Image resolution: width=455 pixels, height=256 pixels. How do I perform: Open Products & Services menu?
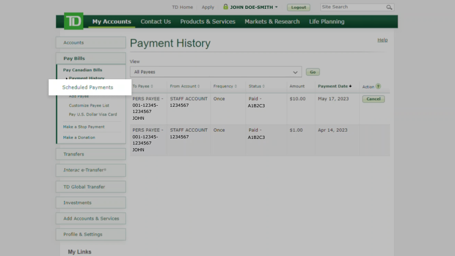click(208, 21)
